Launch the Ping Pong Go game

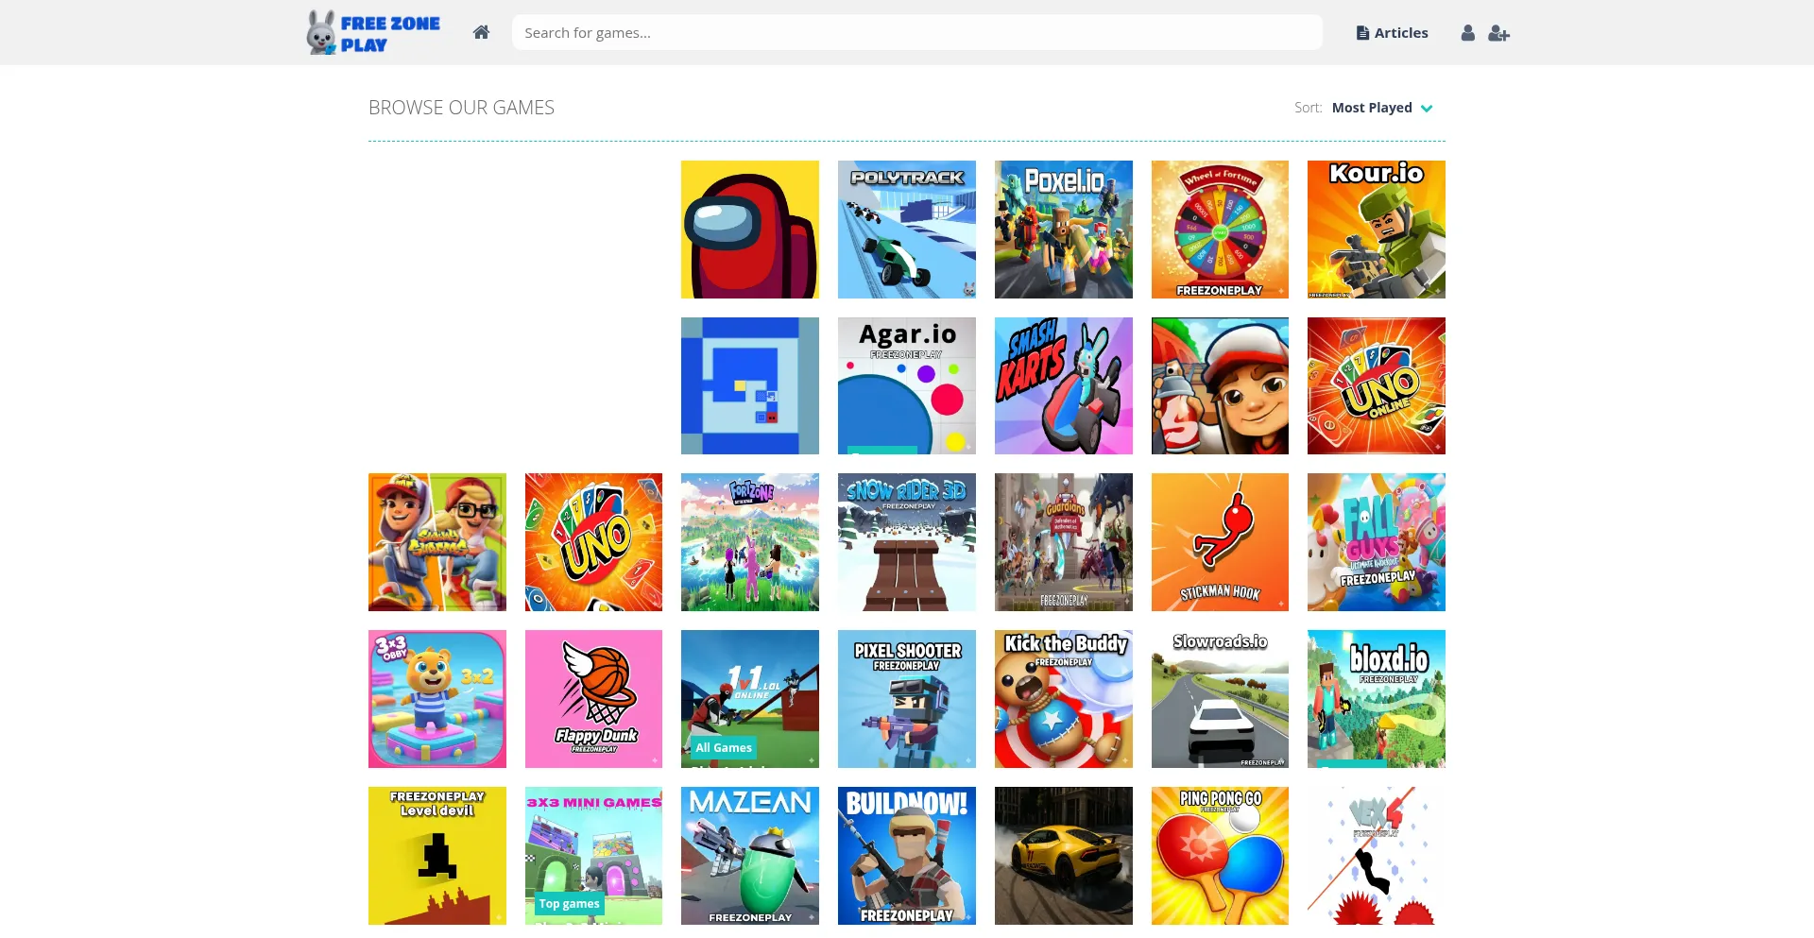(x=1220, y=856)
